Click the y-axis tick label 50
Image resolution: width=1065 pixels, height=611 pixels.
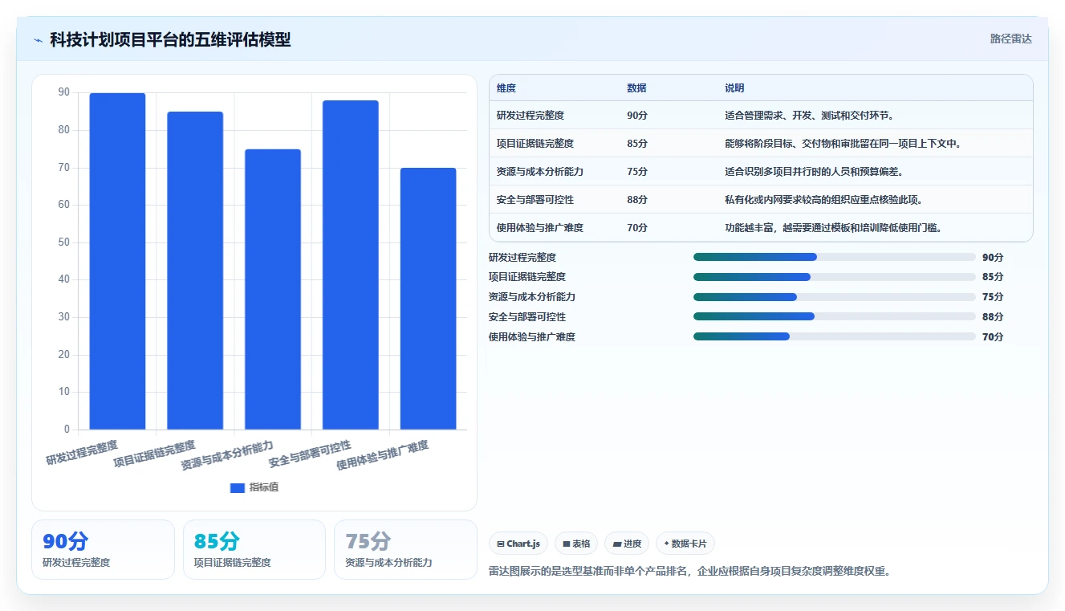pos(63,242)
